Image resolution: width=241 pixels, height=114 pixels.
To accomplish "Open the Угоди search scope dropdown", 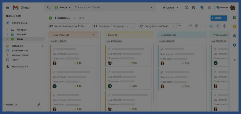I will pyautogui.click(x=63, y=8).
